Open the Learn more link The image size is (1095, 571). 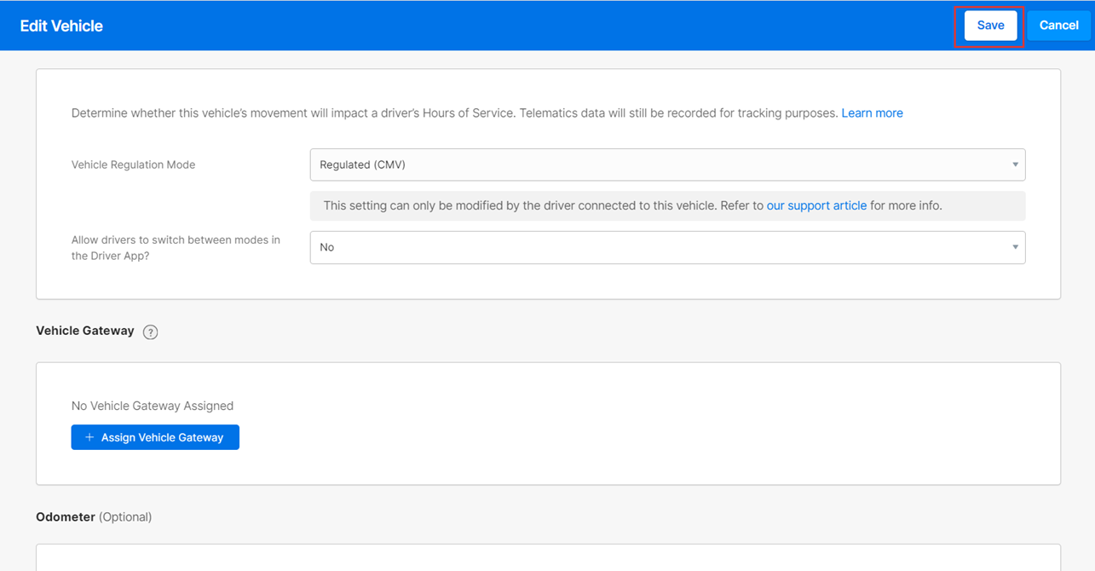pyautogui.click(x=872, y=112)
